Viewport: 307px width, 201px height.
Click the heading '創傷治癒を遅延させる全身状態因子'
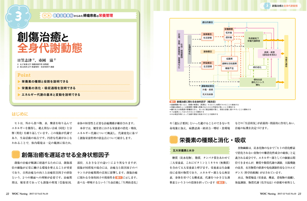pyautogui.click(x=65, y=155)
